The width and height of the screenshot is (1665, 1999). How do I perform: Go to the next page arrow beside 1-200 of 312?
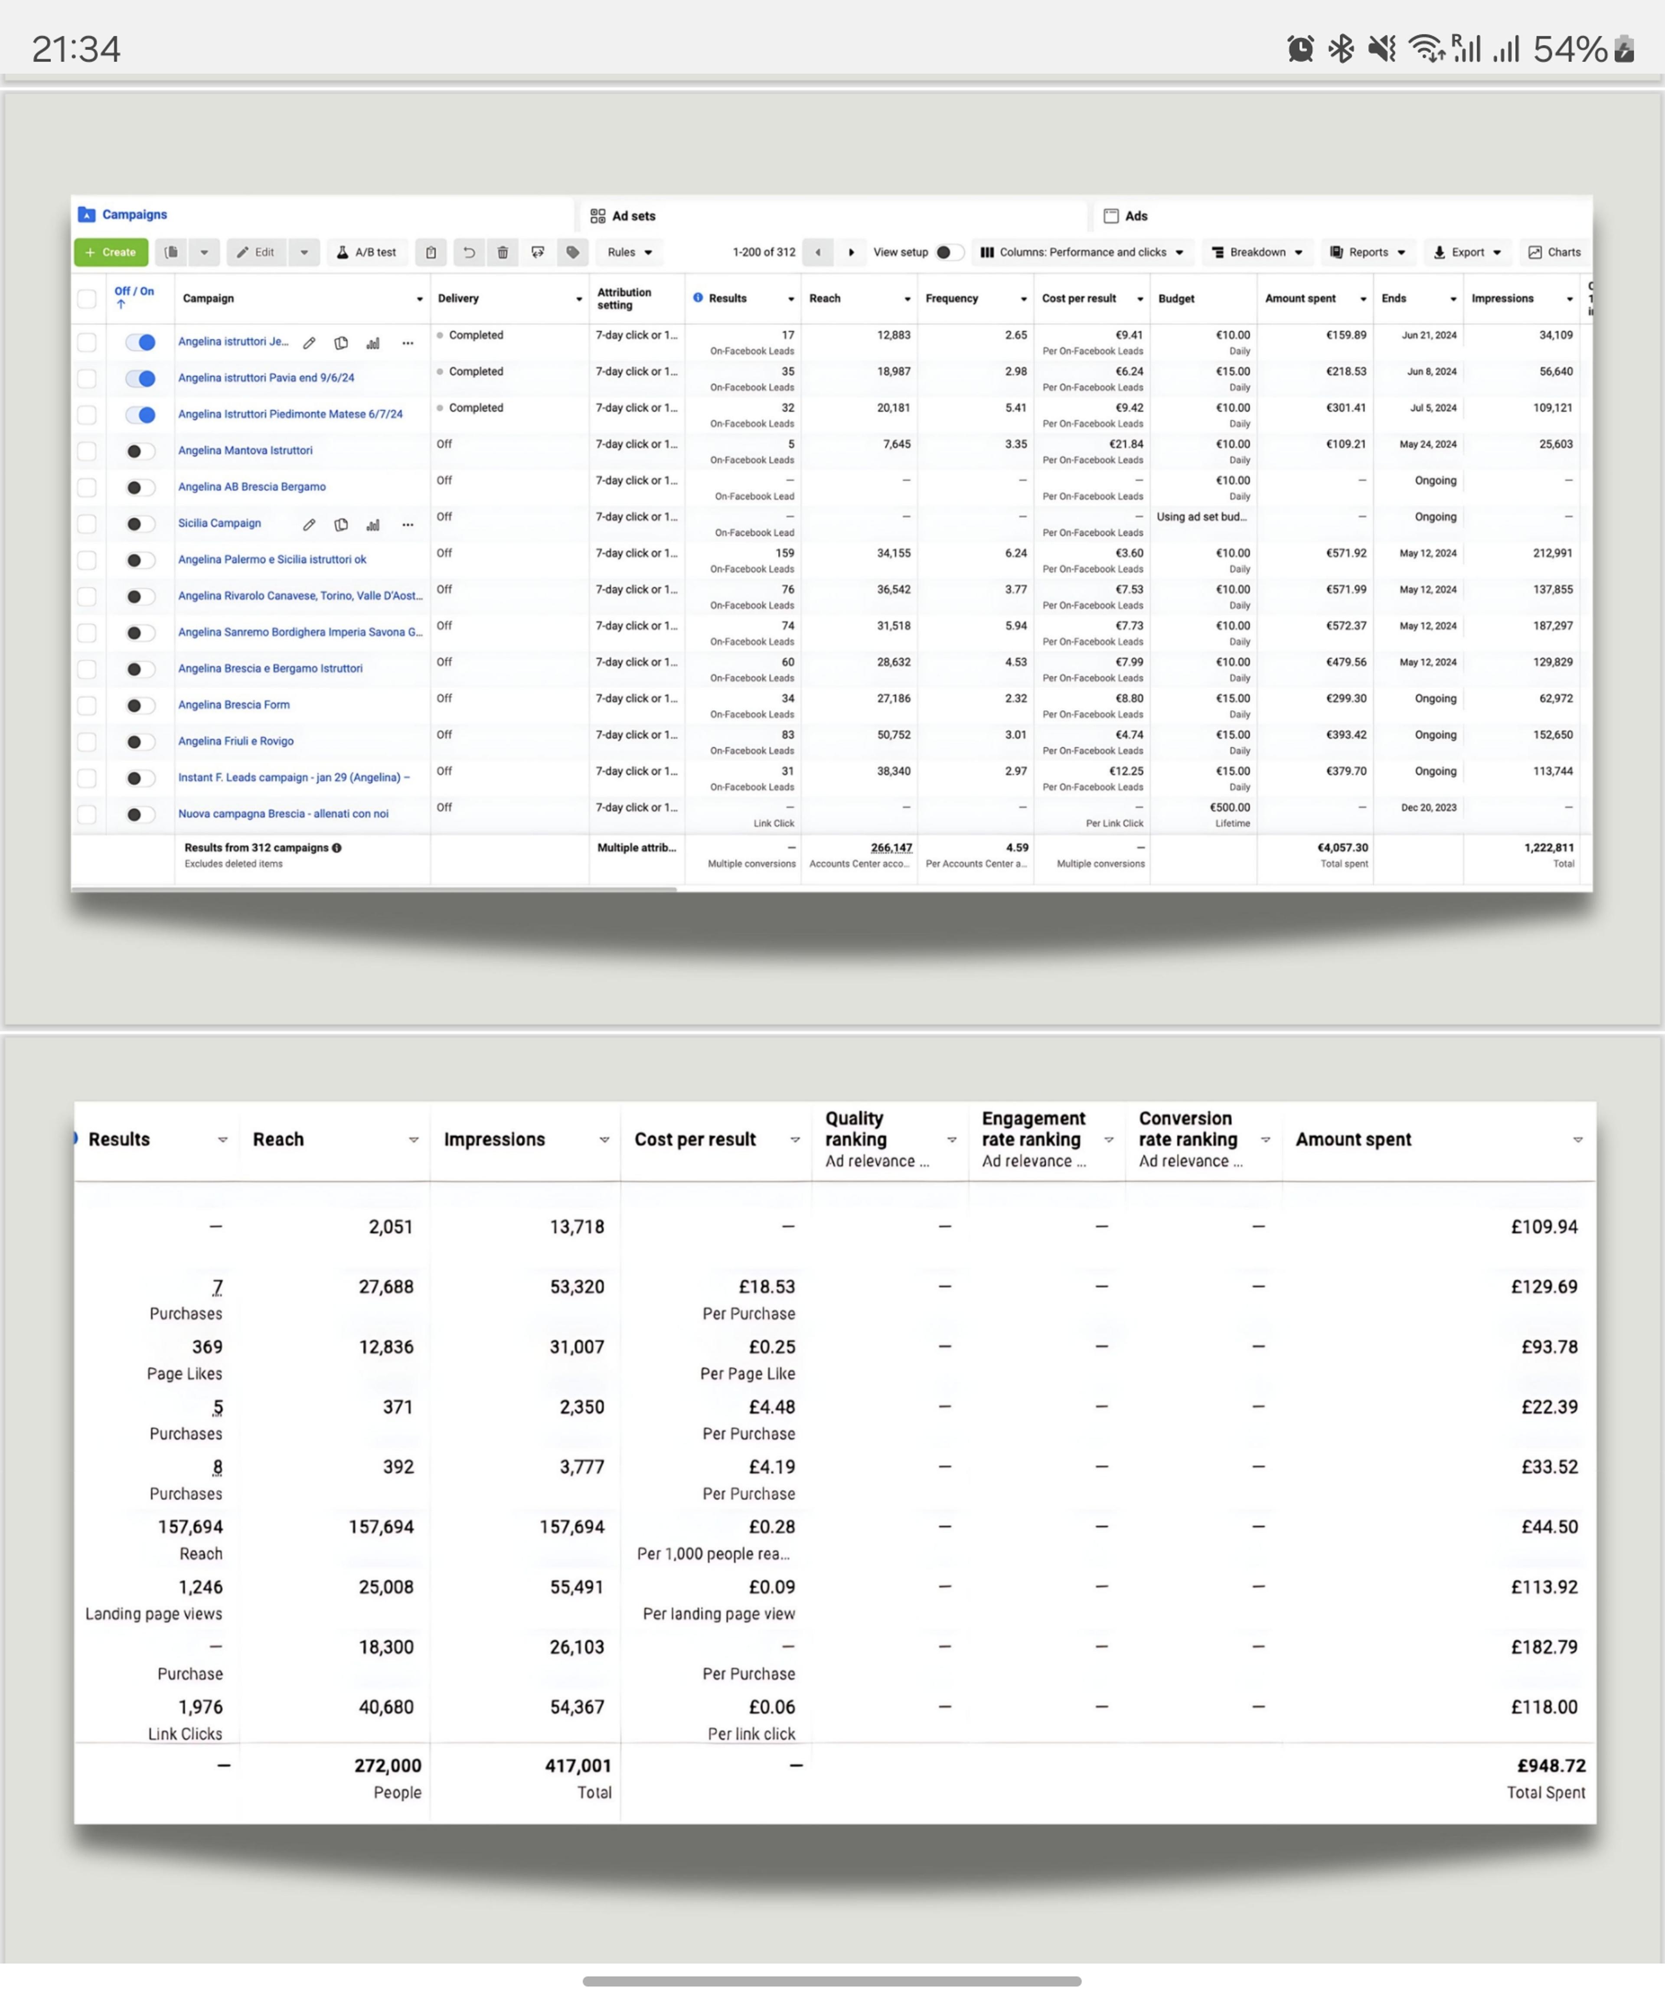pyautogui.click(x=851, y=252)
